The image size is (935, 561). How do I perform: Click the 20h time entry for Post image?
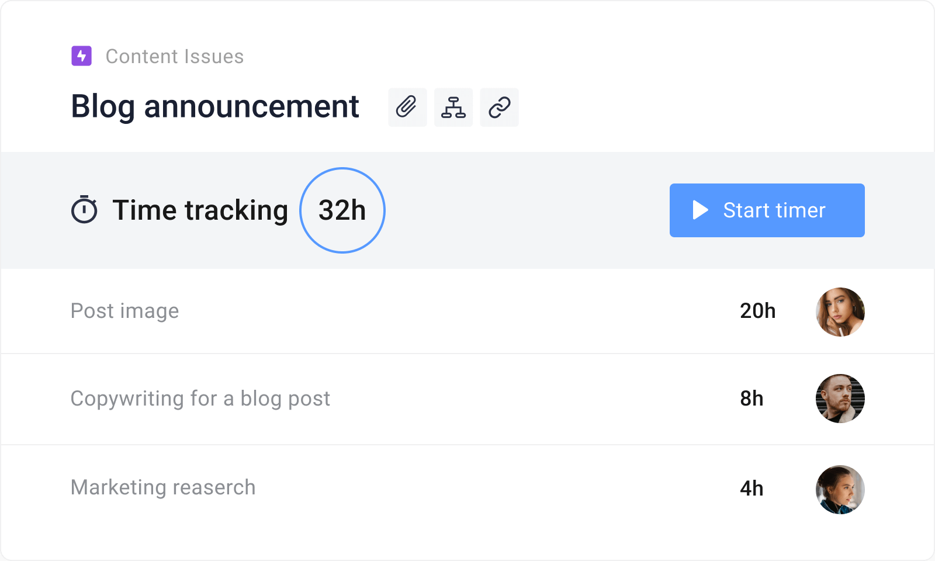[758, 311]
